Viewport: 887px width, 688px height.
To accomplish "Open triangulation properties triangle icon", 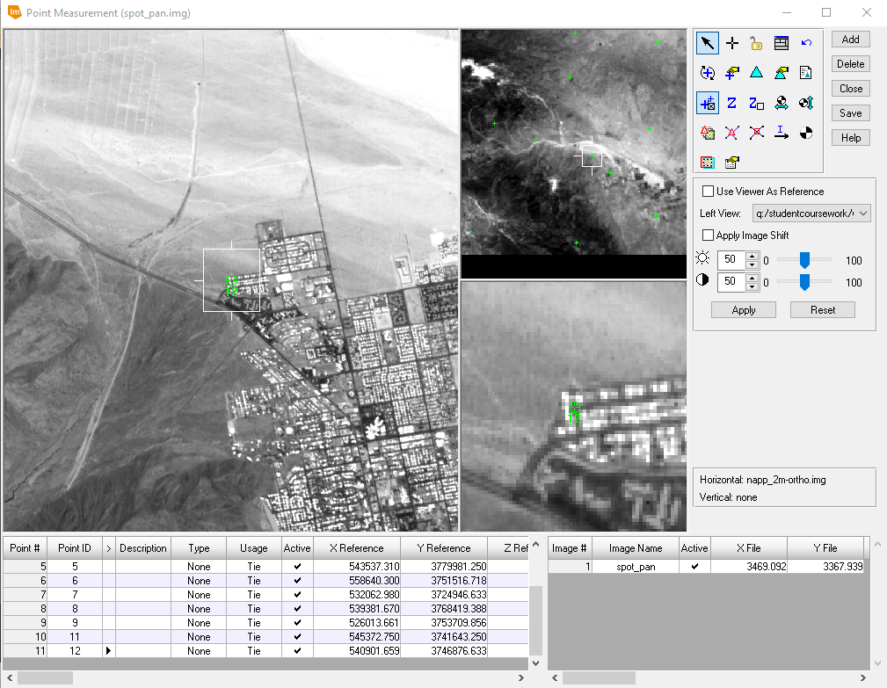I will coord(756,73).
